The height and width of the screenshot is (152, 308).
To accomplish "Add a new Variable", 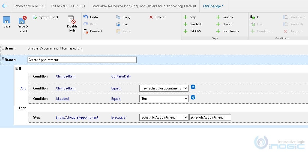I will point(225,17).
